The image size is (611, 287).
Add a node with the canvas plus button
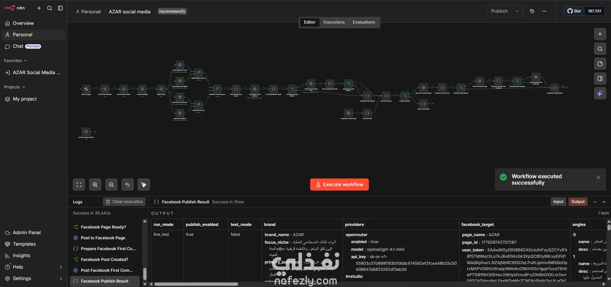point(600,34)
